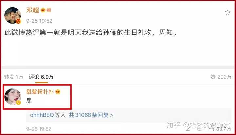Open 甜絮粉扑扑's avatar image
The width and height of the screenshot is (236, 135).
[x=12, y=97]
